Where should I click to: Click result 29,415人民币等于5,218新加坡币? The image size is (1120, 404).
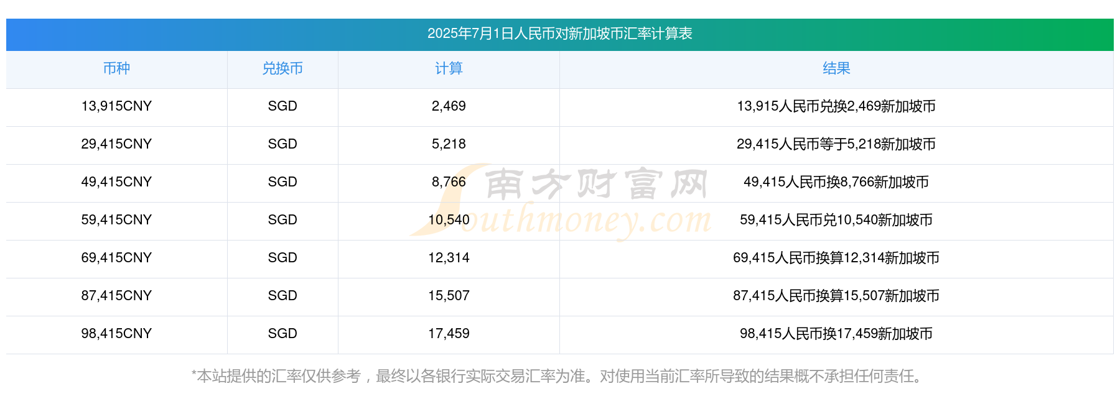point(836,144)
